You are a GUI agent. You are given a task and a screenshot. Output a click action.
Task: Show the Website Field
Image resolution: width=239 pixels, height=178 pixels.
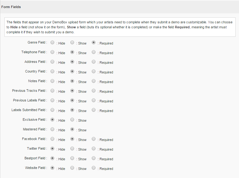coord(72,168)
